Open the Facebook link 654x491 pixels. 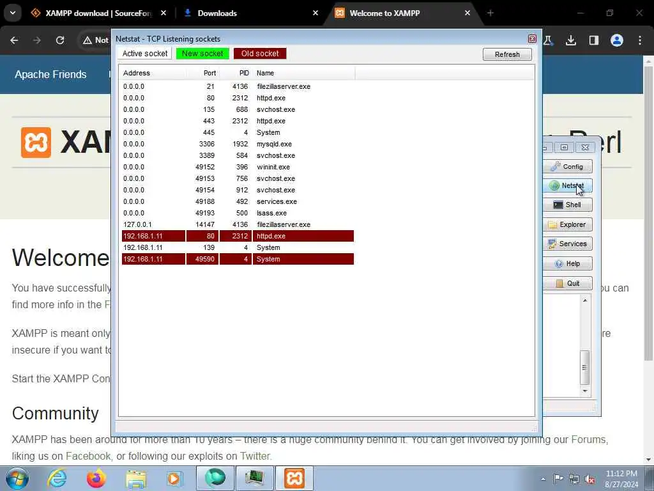tap(88, 456)
